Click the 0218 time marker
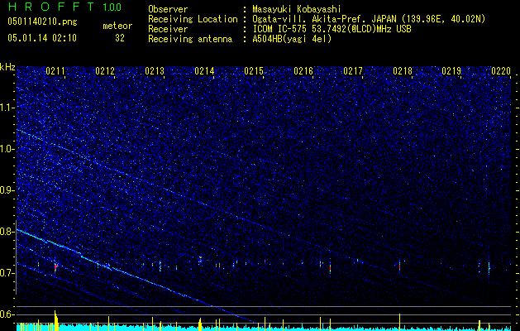This screenshot has width=520, height=331. [x=403, y=71]
